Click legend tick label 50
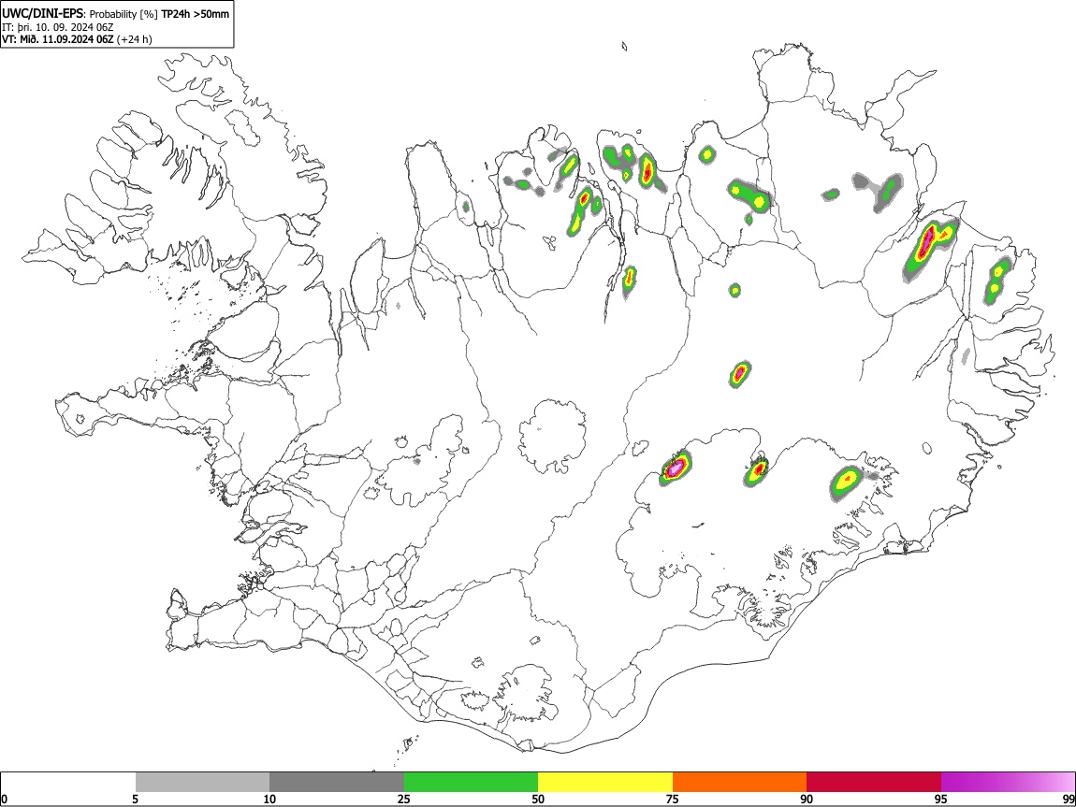 coord(538,799)
